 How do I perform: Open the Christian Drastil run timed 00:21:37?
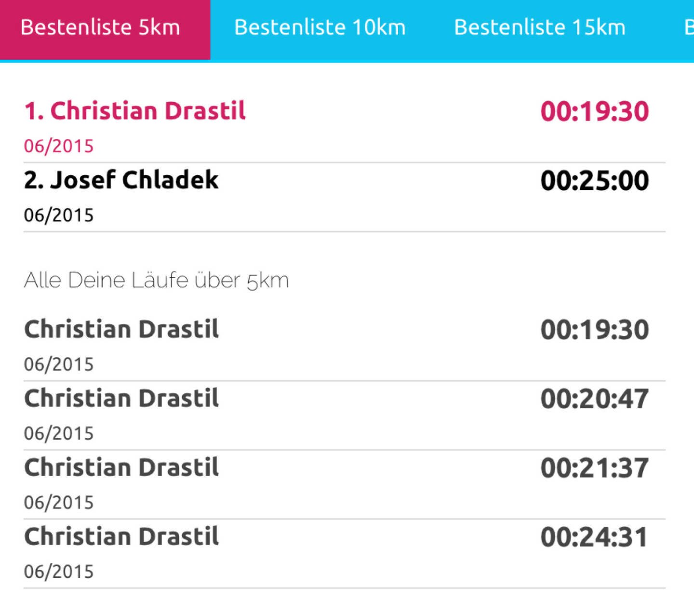tap(121, 467)
